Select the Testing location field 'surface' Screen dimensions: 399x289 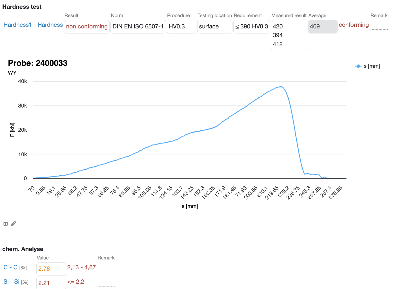click(x=215, y=27)
